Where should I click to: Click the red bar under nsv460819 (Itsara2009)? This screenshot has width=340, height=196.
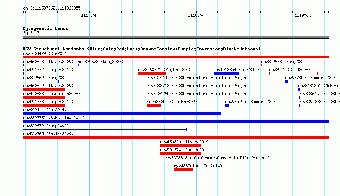(x=44, y=89)
